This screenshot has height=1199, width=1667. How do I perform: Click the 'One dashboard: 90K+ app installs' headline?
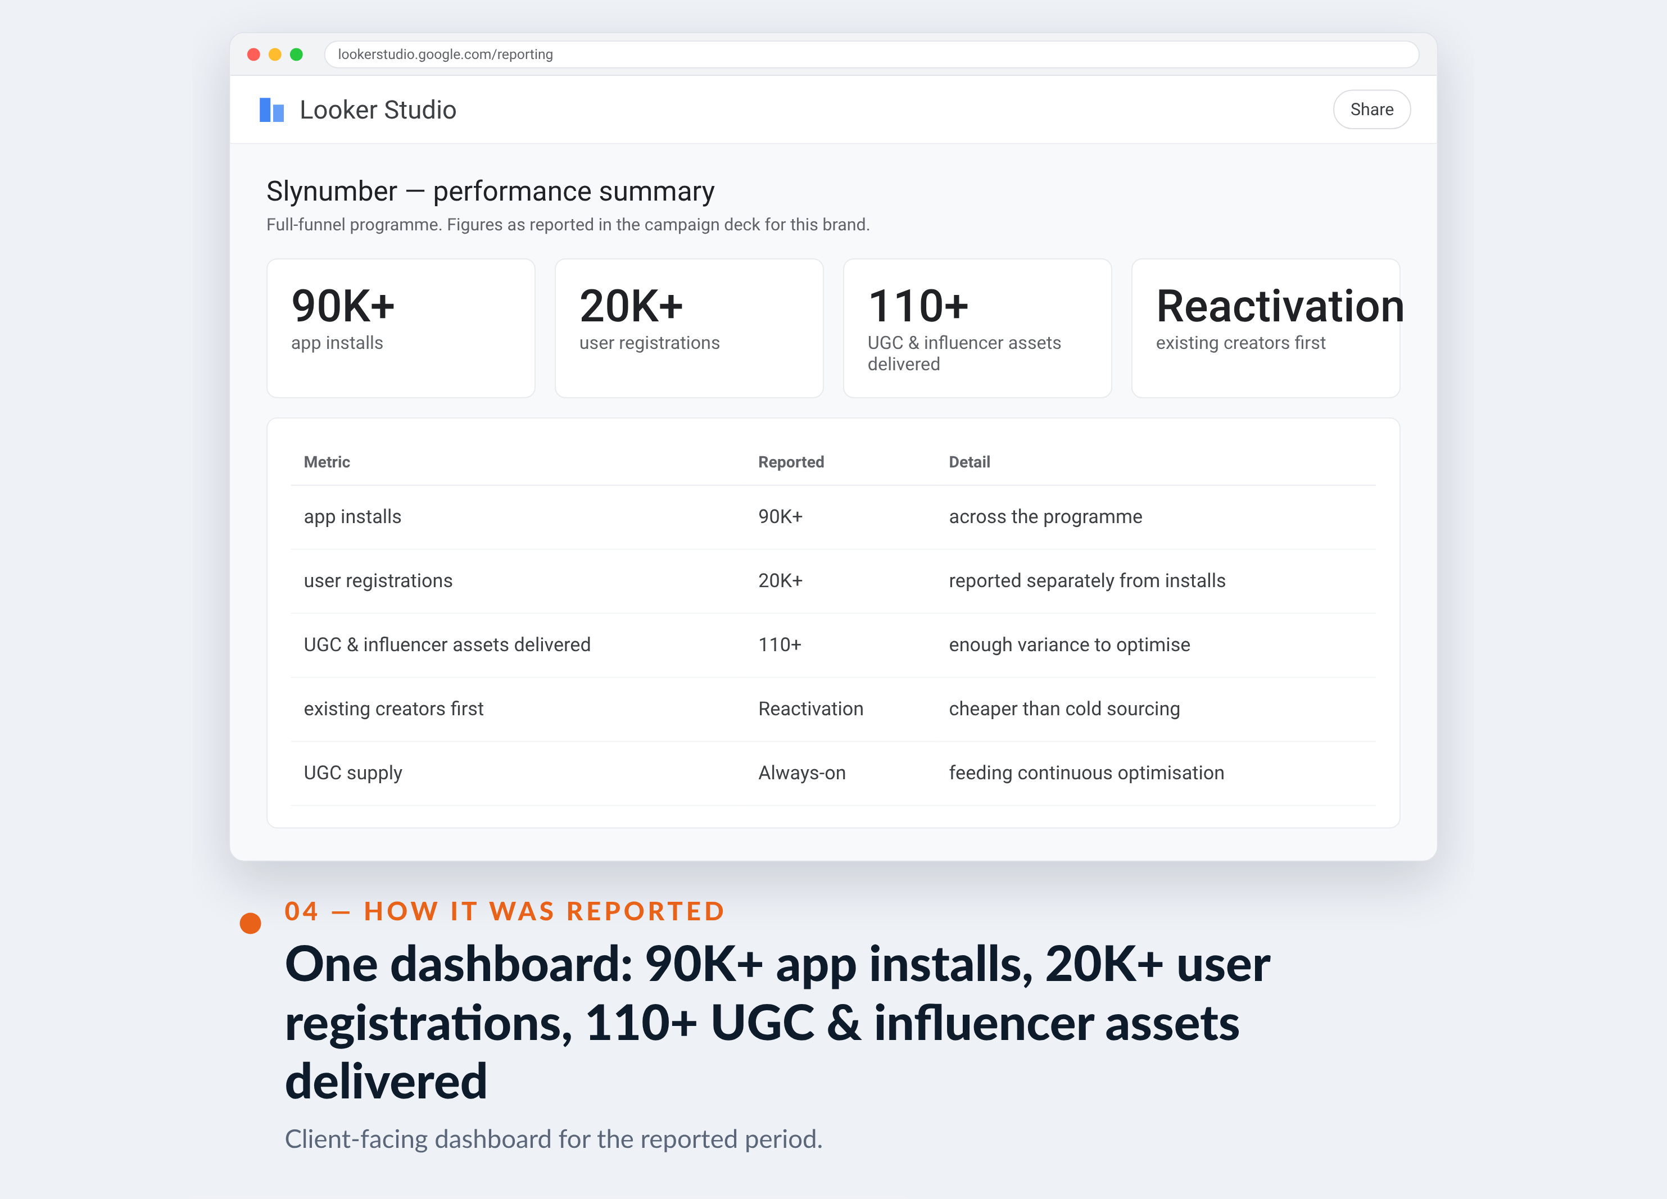pyautogui.click(x=777, y=1022)
